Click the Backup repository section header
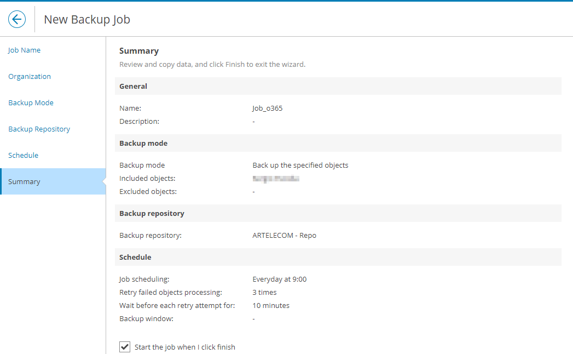This screenshot has height=354, width=573. click(152, 214)
